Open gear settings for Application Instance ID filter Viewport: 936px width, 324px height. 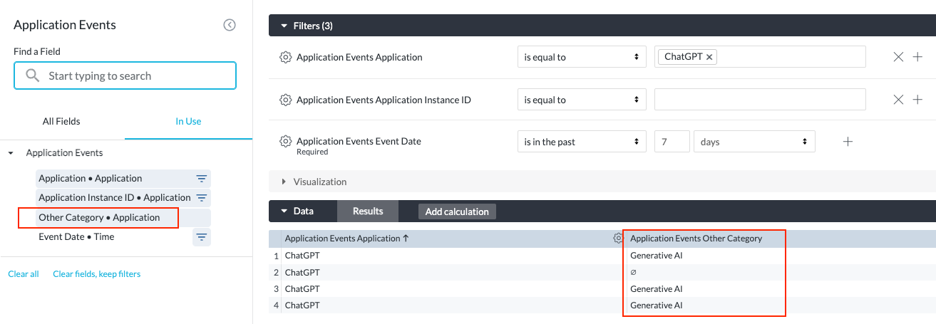coord(286,100)
